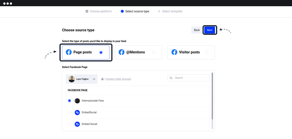Select the @Mentions radio button
292x139 pixels.
[x=154, y=53]
